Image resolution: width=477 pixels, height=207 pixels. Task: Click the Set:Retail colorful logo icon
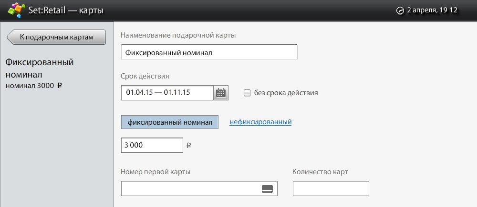pos(16,10)
